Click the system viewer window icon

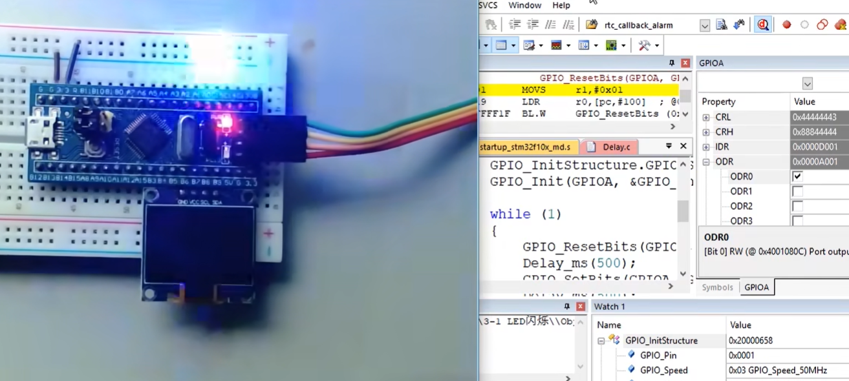(x=611, y=45)
